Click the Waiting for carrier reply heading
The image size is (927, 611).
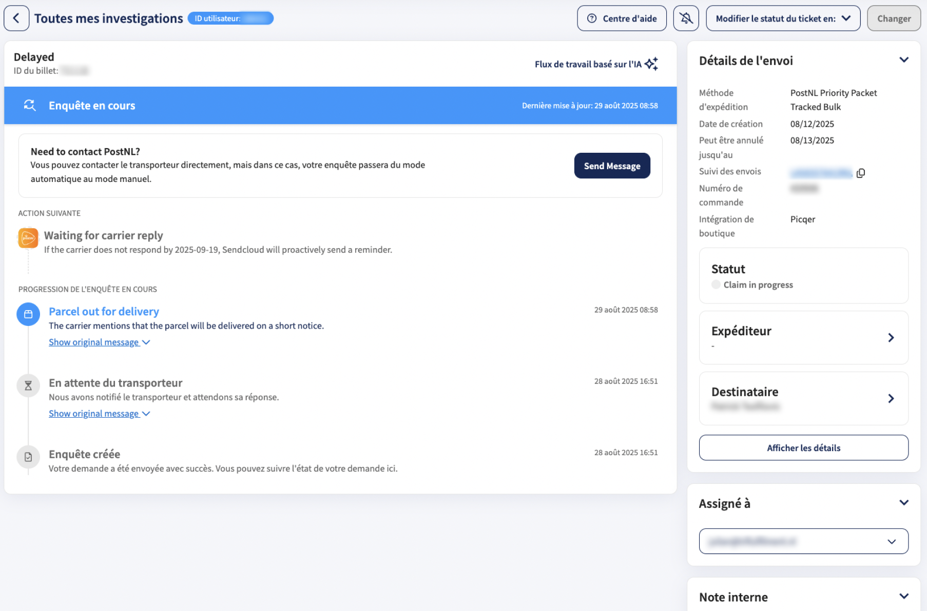click(103, 235)
